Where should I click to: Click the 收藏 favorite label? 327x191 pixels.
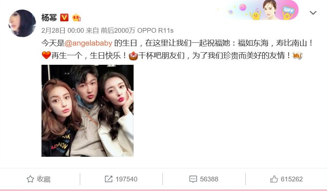coord(44,179)
